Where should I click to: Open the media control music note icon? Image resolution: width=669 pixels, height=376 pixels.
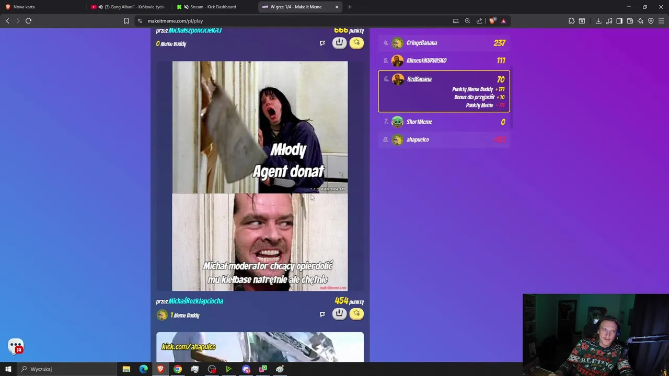click(609, 21)
